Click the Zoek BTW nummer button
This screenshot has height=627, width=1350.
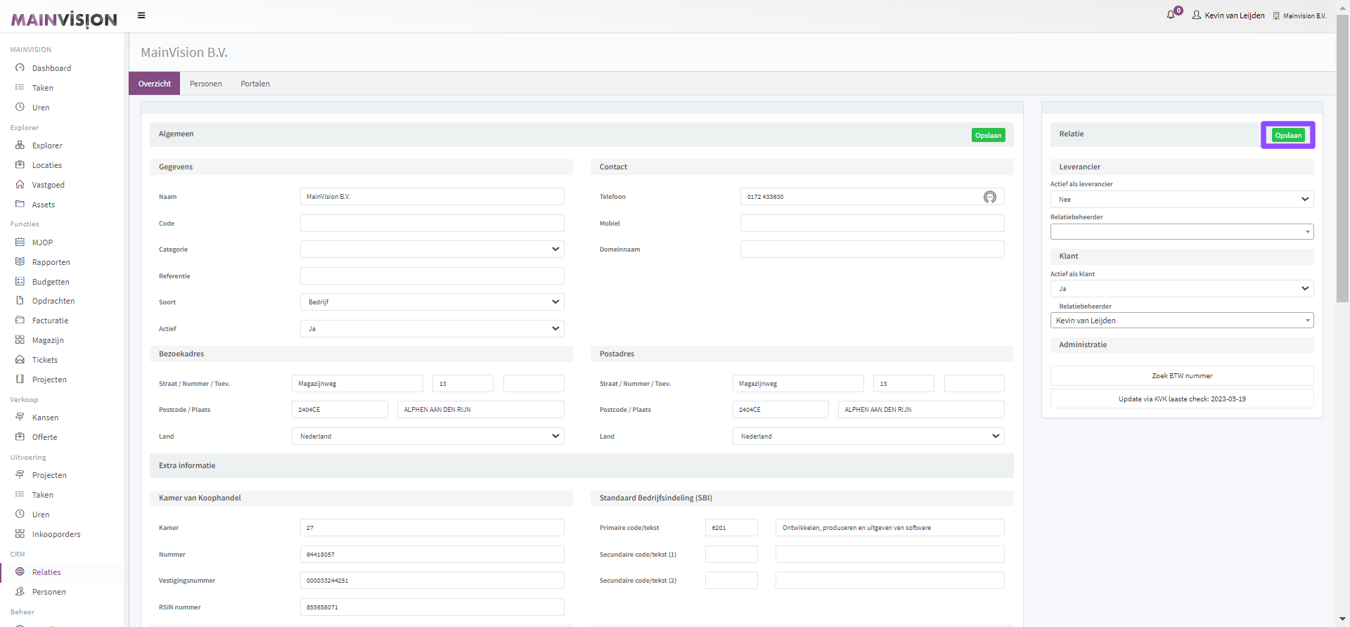(1181, 376)
